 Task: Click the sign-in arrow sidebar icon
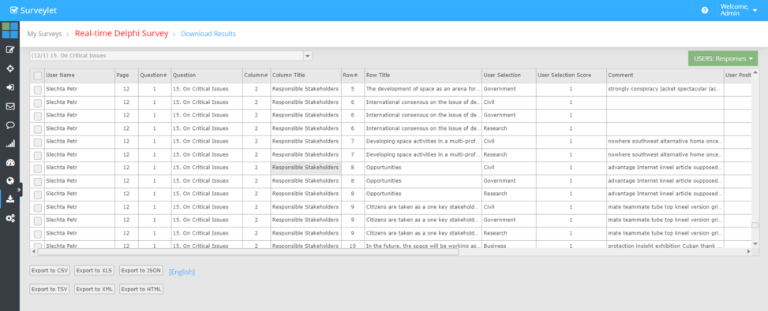(x=9, y=87)
